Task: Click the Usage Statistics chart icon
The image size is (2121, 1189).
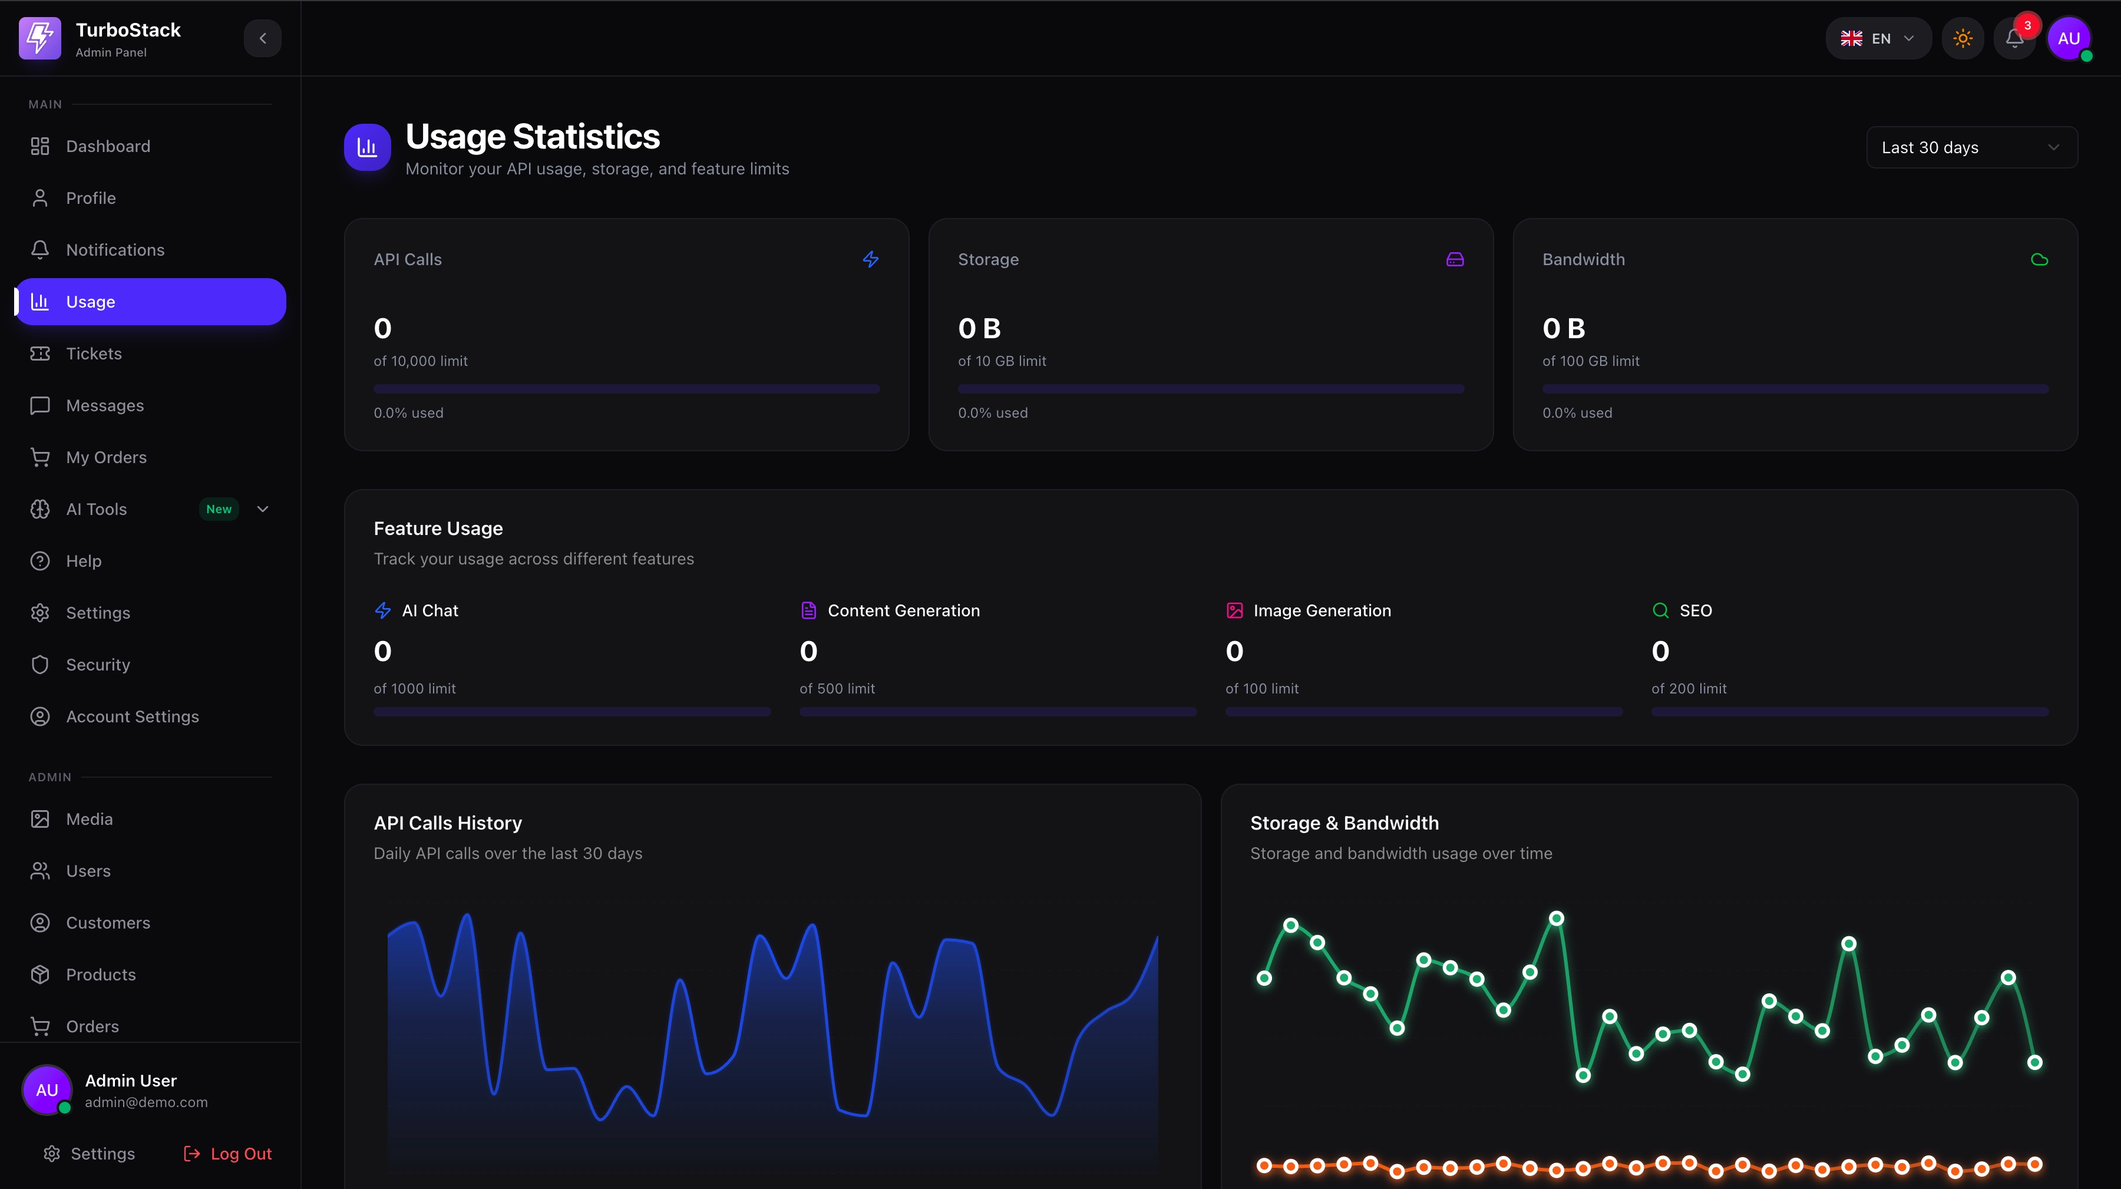Action: click(367, 147)
